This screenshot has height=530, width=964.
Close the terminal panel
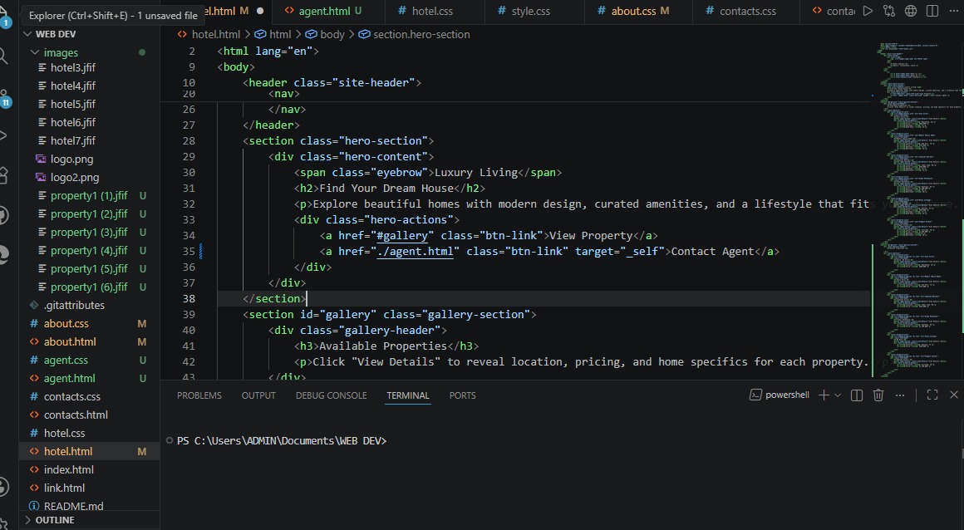coord(953,395)
